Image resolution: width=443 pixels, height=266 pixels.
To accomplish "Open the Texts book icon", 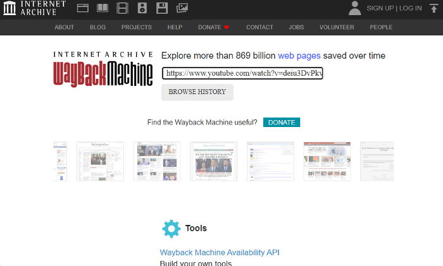I will pyautogui.click(x=103, y=8).
